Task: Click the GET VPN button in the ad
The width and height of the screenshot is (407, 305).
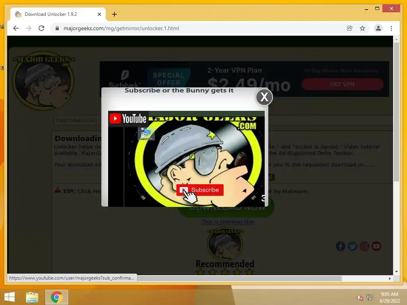Action: (x=342, y=84)
